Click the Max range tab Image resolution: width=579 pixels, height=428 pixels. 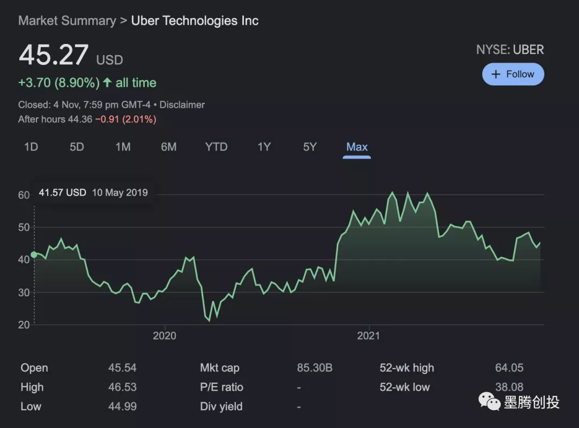click(x=357, y=147)
